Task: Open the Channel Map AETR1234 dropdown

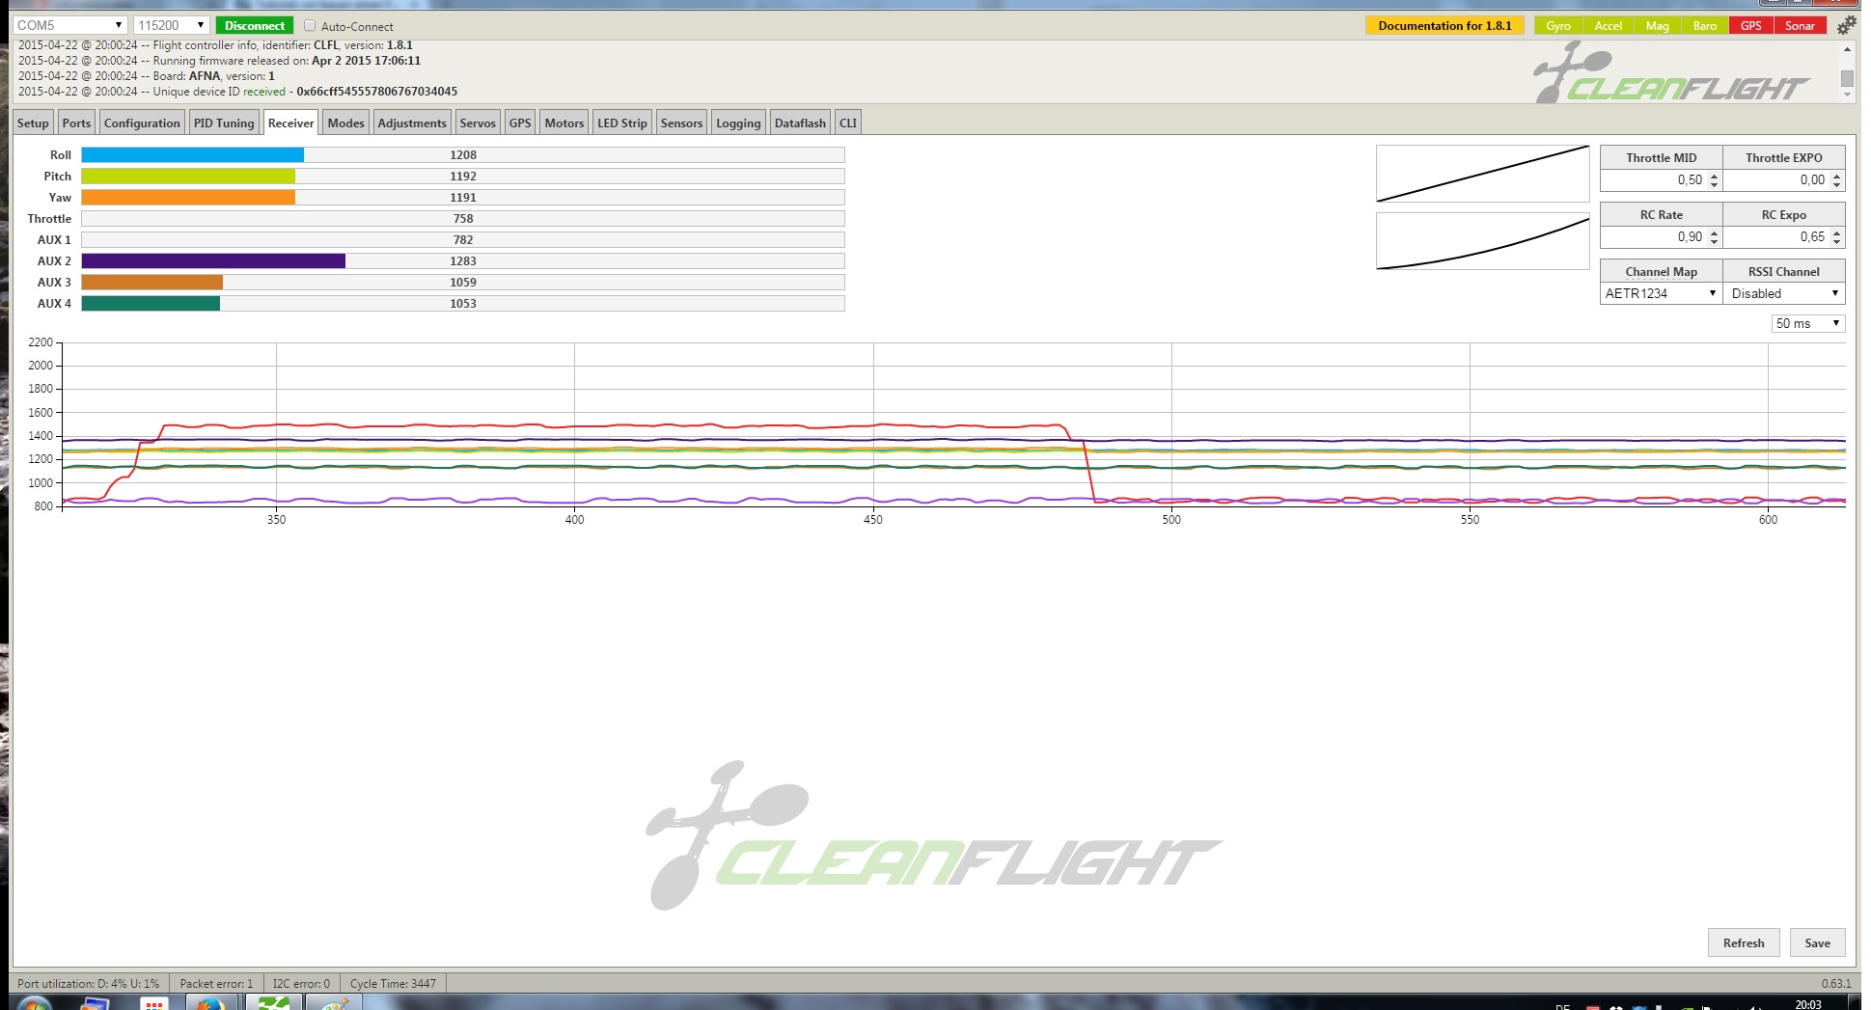Action: (x=1661, y=293)
